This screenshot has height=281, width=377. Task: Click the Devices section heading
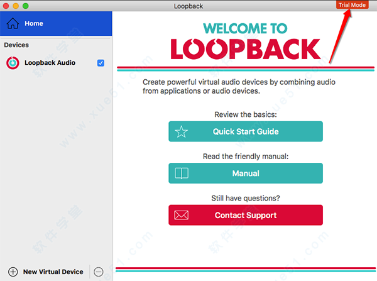point(16,45)
